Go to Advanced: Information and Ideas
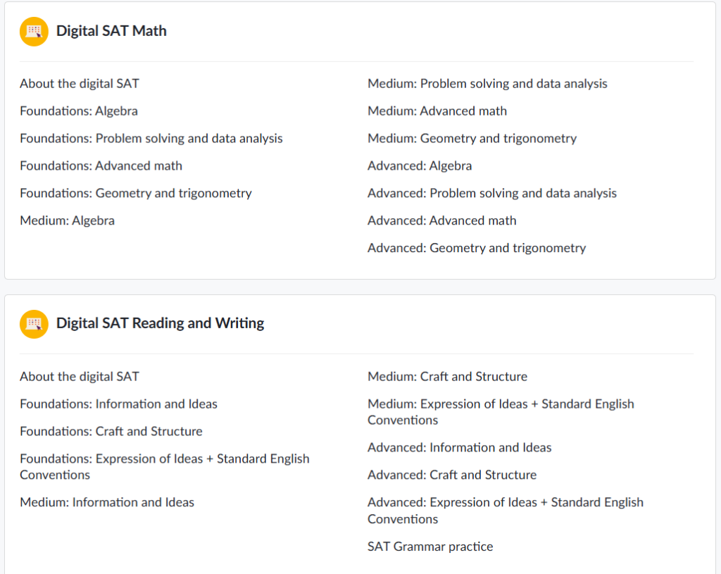721x574 pixels. [459, 447]
